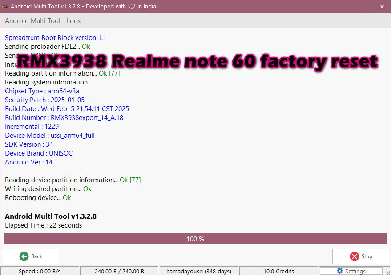Click the green back arrow icon

[24, 256]
